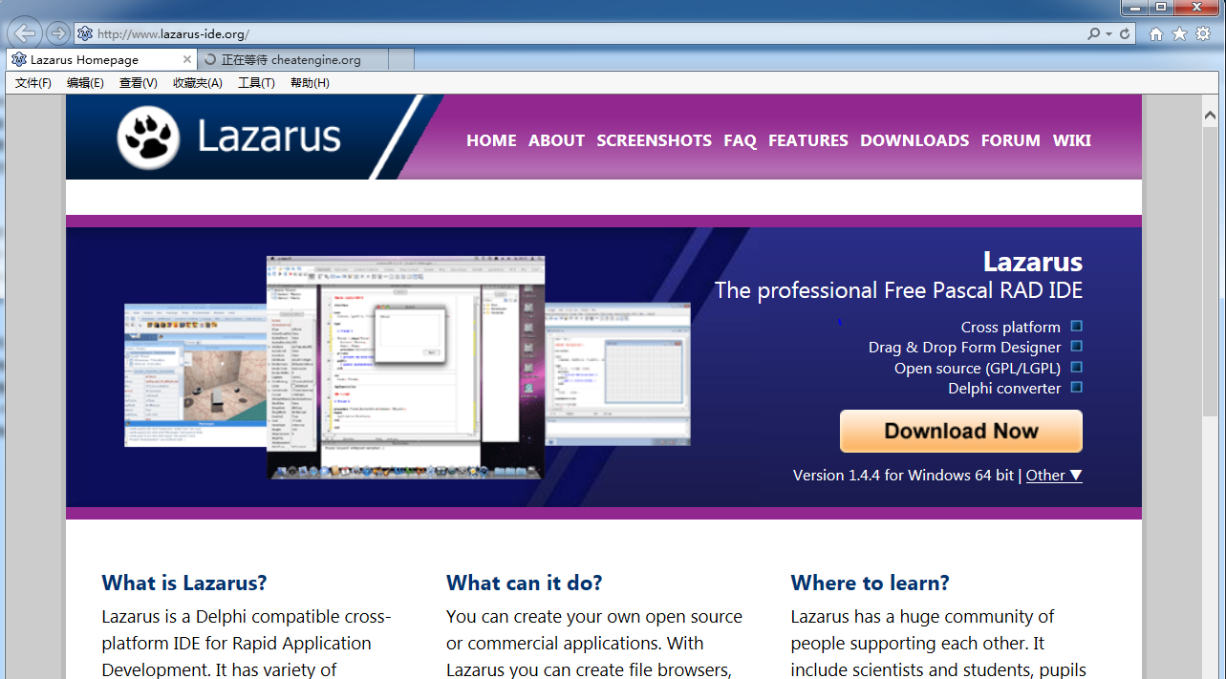Image resolution: width=1226 pixels, height=679 pixels.
Task: Open the FAQ link
Action: click(740, 140)
